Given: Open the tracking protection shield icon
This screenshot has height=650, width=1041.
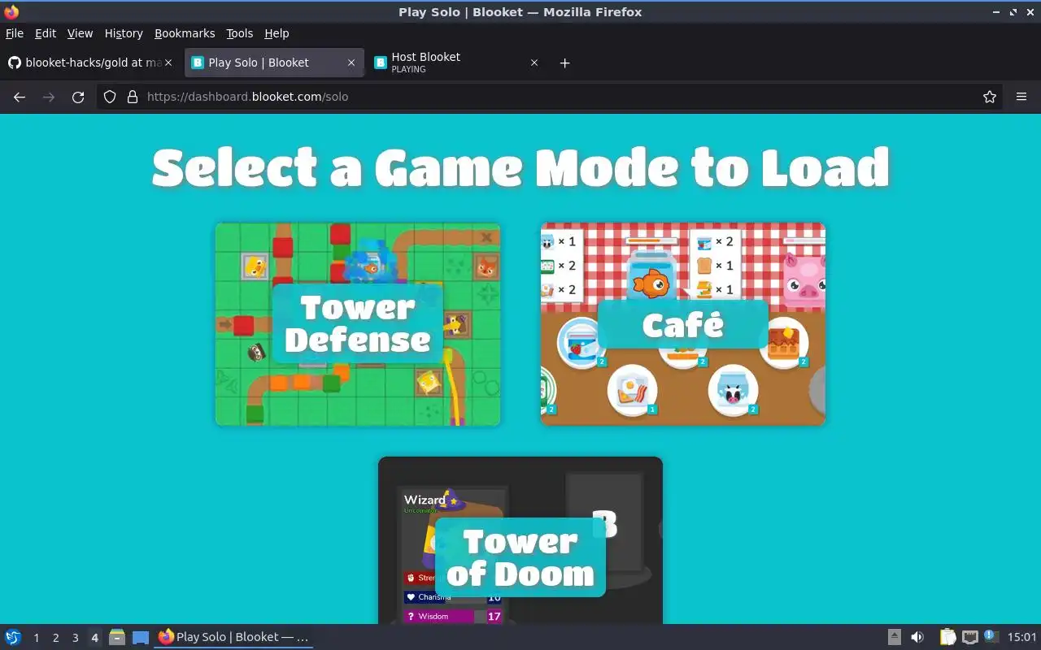Looking at the screenshot, I should 111,97.
